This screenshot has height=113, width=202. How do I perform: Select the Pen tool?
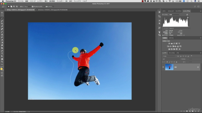tap(2, 51)
